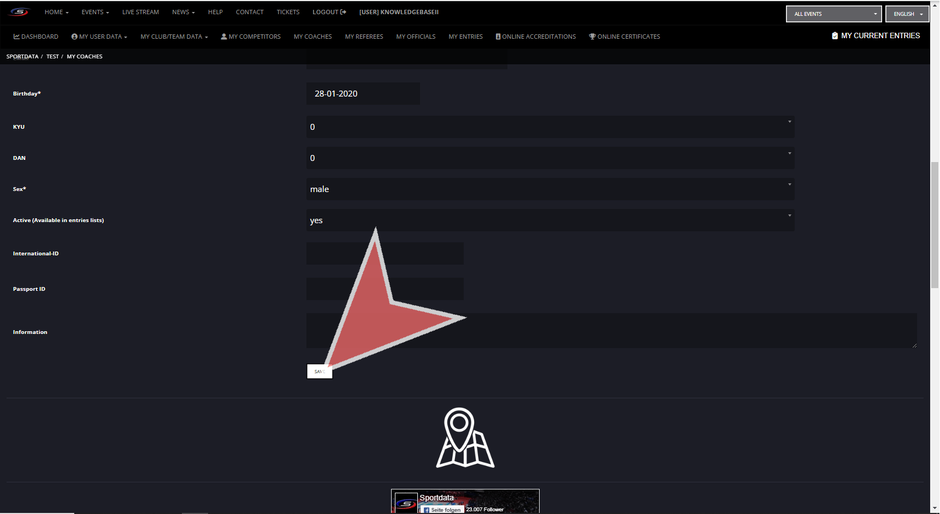Viewport: 940px width, 514px height.
Task: Click the Test breadcrumb link
Action: (52, 56)
